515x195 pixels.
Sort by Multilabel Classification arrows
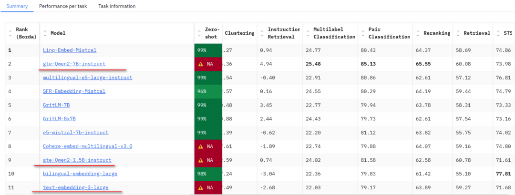[x=308, y=33]
